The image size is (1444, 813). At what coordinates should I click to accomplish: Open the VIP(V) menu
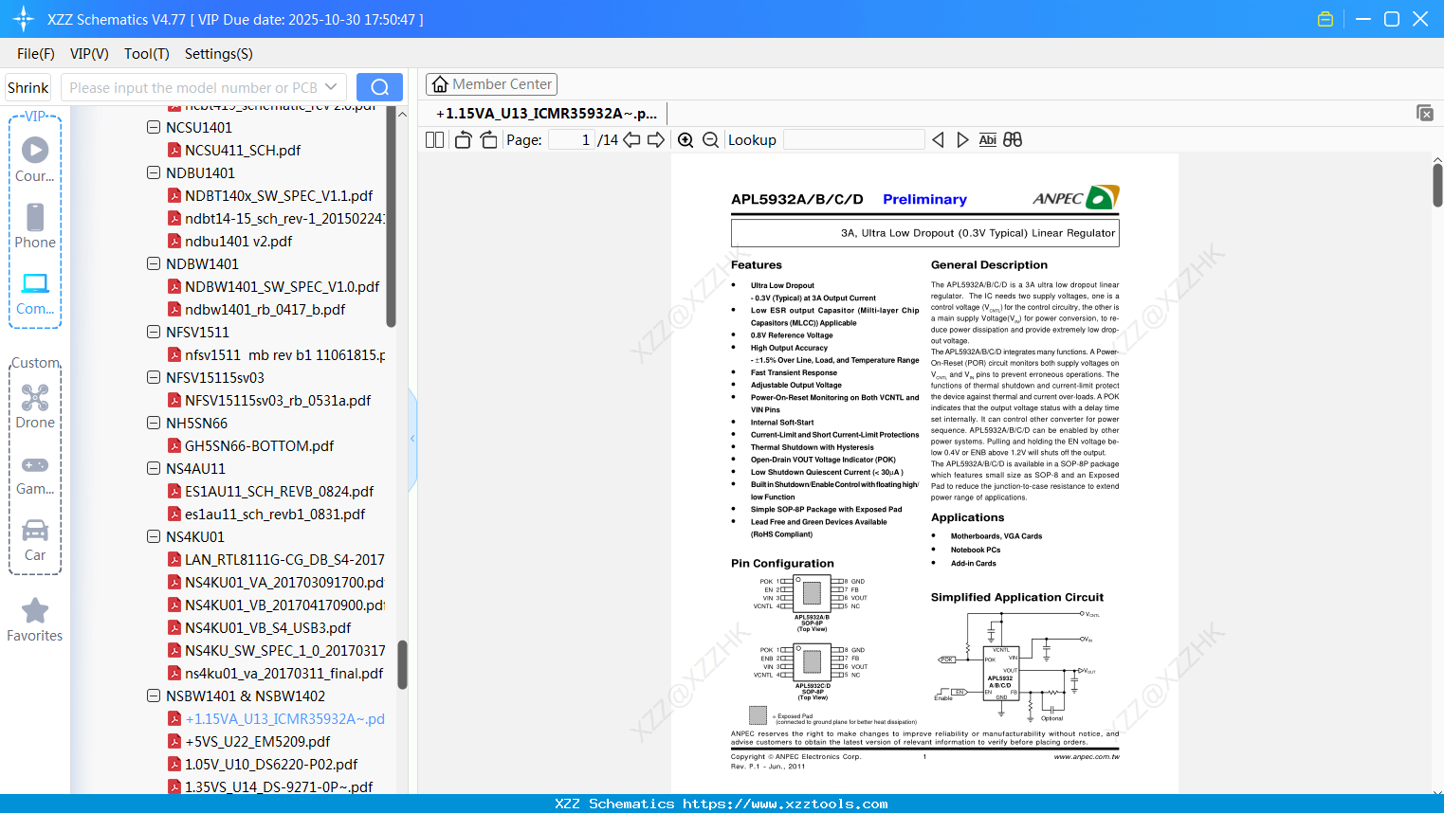tap(89, 54)
